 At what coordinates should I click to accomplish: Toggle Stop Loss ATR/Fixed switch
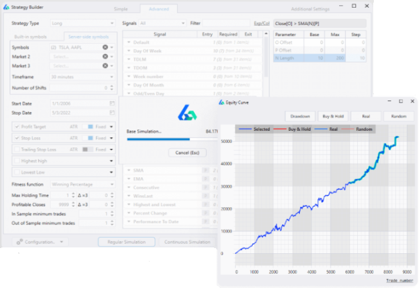(x=88, y=138)
